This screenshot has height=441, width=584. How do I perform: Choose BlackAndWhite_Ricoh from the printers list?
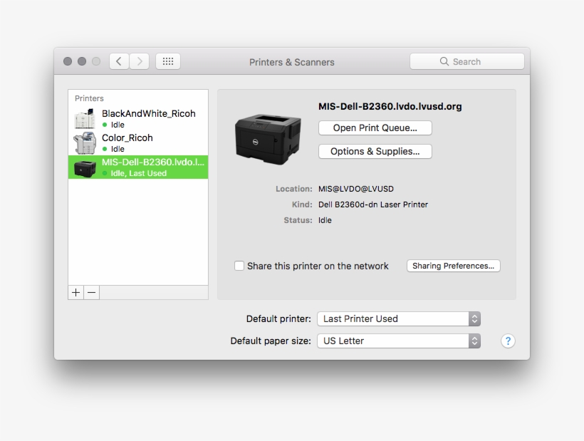(148, 113)
